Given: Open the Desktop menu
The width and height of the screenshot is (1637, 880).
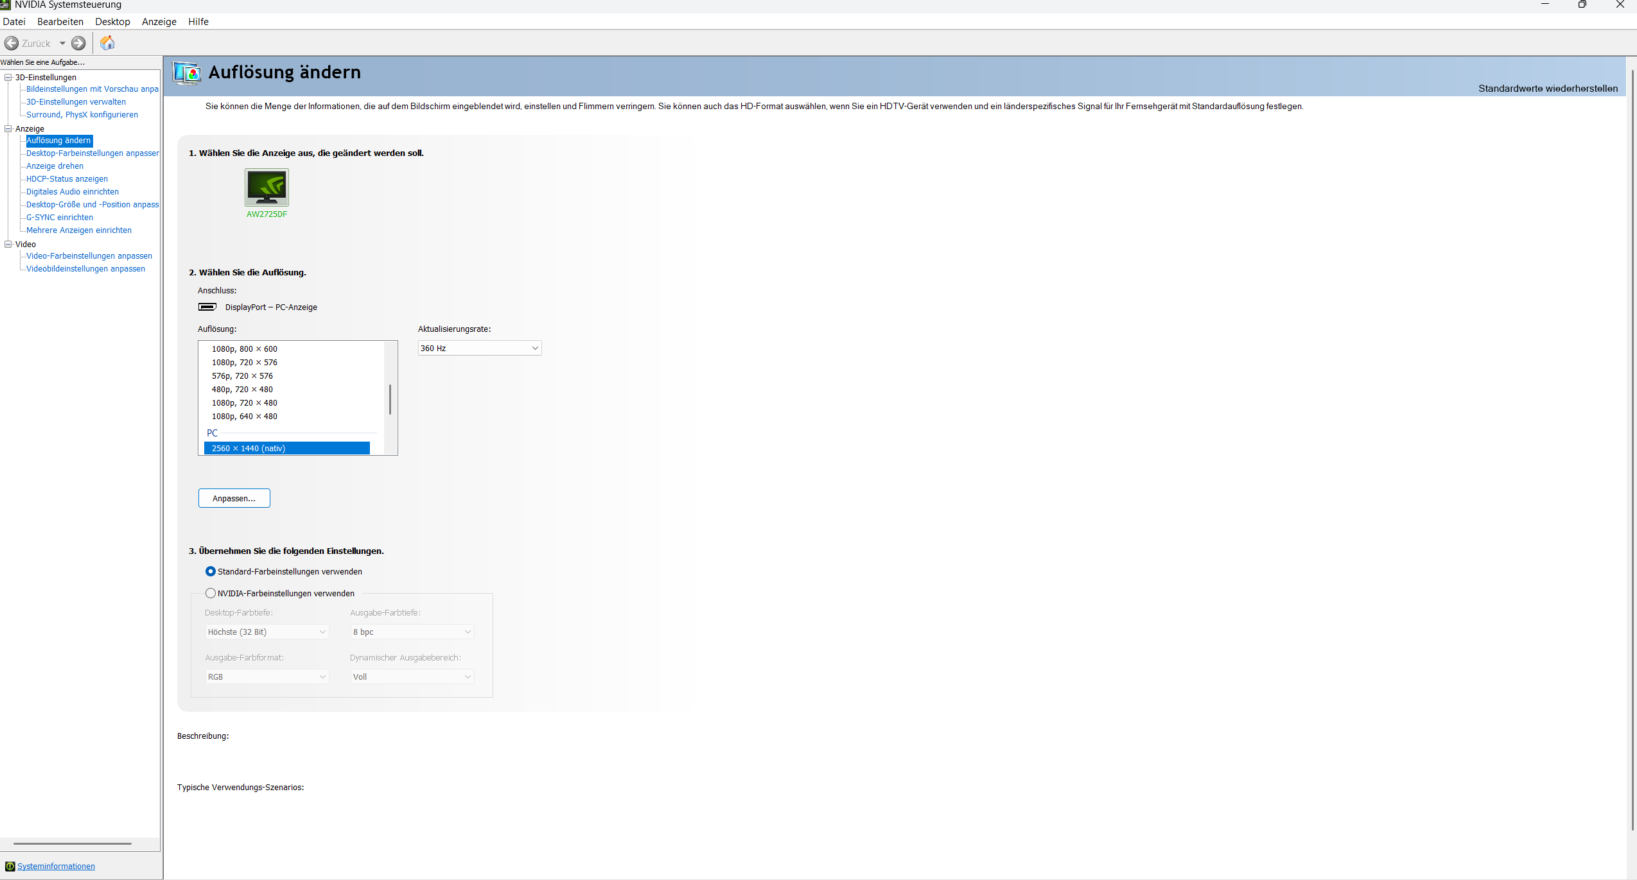Looking at the screenshot, I should coord(112,21).
